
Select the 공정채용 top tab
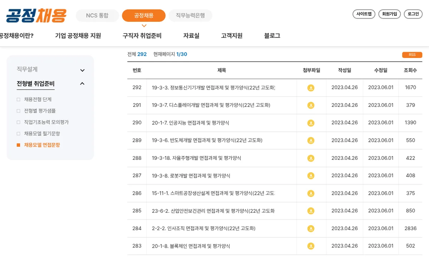click(144, 15)
